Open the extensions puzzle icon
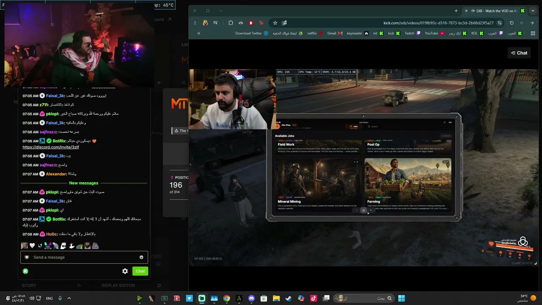This screenshot has width=542, height=305. (231, 23)
